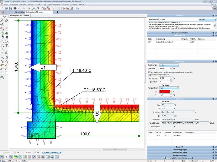The height and width of the screenshot is (162, 217).
Task: Click the mesh grid calculation icon
Action: pyautogui.click(x=44, y=8)
